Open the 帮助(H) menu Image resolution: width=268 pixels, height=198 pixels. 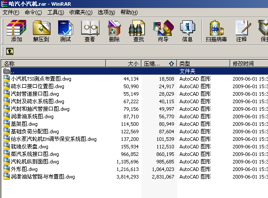pyautogui.click(x=129, y=12)
